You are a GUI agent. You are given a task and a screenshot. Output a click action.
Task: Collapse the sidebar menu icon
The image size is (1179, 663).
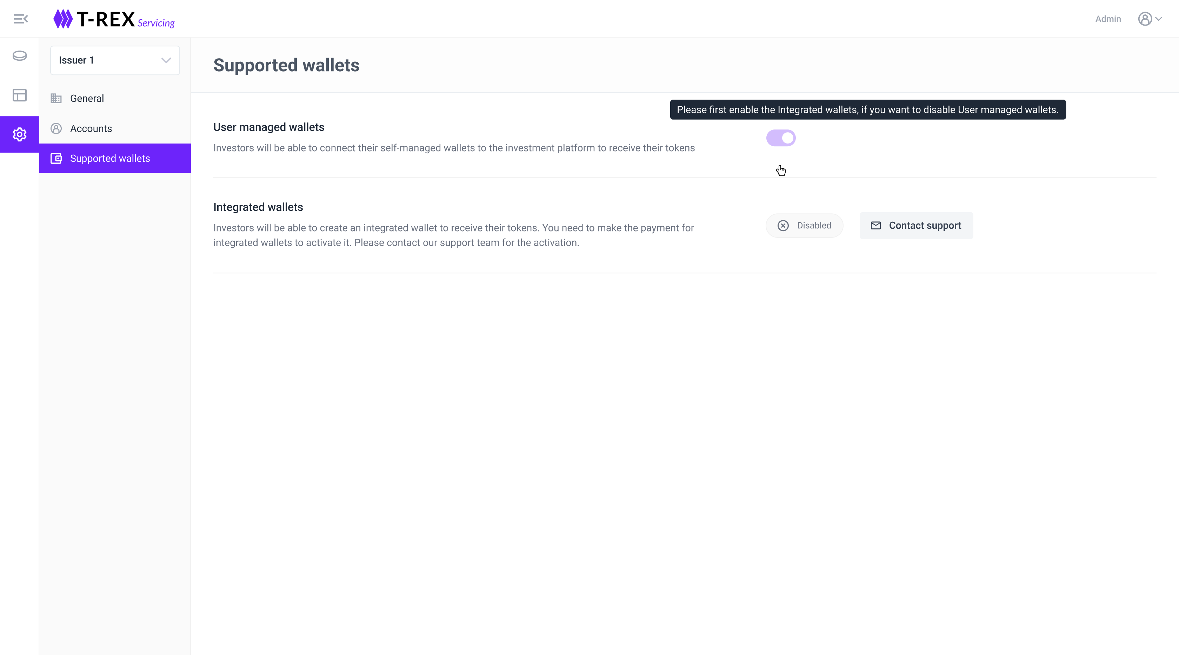point(21,19)
